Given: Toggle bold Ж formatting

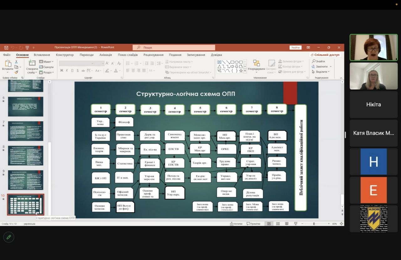Looking at the screenshot, I should point(61,71).
